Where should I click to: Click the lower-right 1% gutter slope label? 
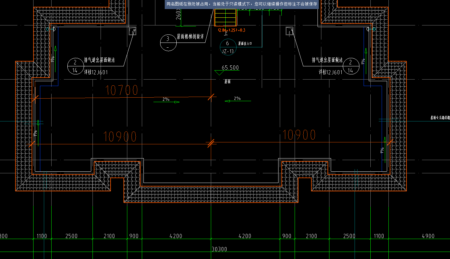point(382,150)
